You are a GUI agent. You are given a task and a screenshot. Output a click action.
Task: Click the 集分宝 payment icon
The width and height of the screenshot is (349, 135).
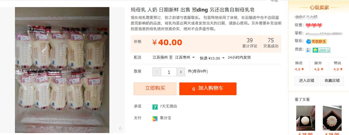click(x=155, y=118)
